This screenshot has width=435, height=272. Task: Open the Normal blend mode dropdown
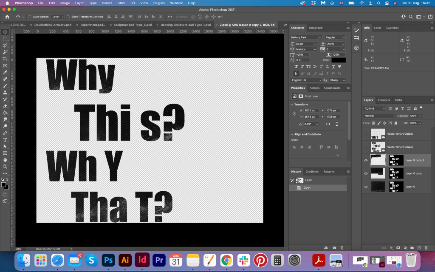click(379, 116)
